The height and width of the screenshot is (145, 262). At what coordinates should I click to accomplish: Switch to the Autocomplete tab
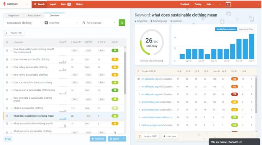(34, 15)
